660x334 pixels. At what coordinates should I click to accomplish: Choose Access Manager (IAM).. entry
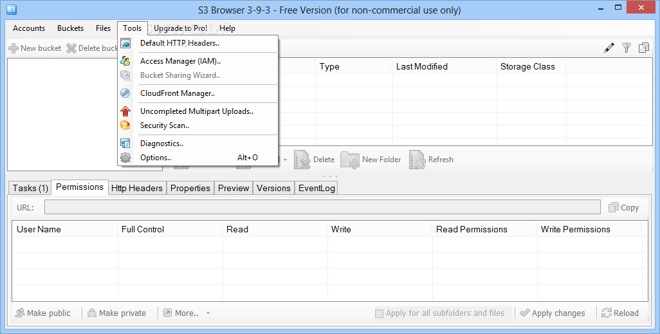(x=198, y=61)
